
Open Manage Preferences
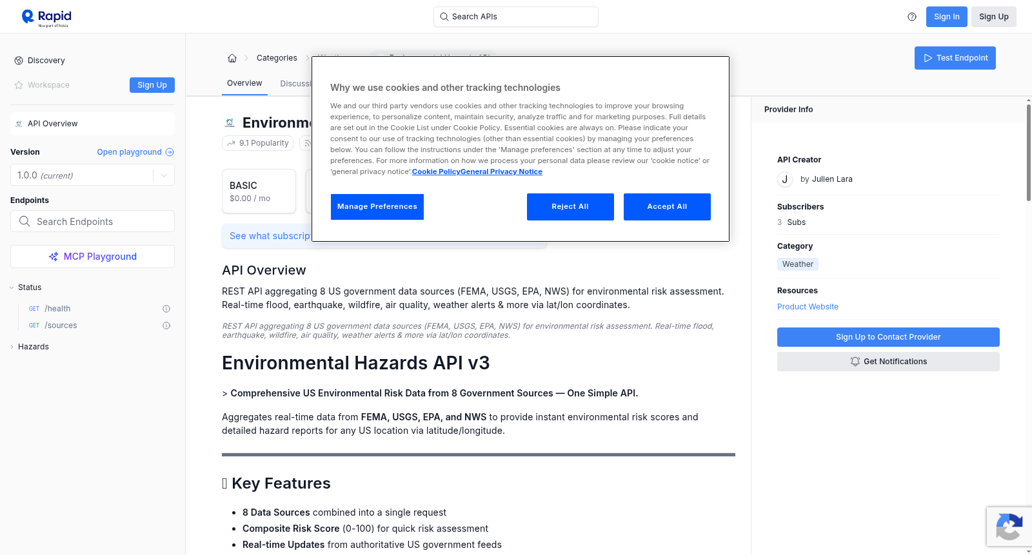377,207
